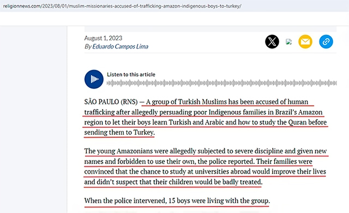
Task: Click the line starting 'convinced that the chance'
Action: click(x=205, y=171)
